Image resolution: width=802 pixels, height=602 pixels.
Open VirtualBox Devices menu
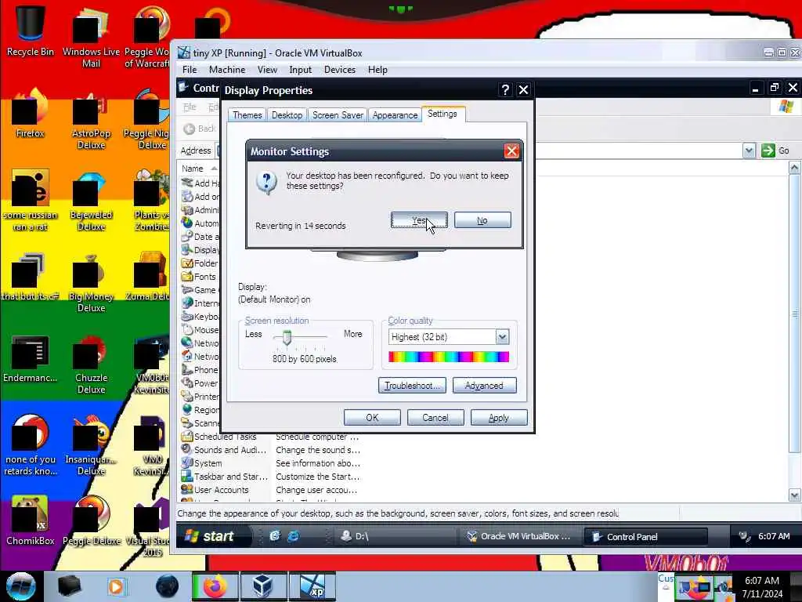pos(340,70)
